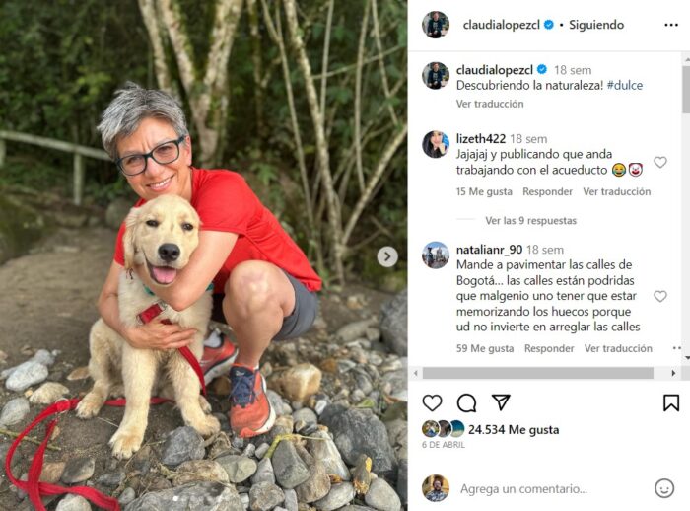Like natalianr_90's comment heart
The height and width of the screenshot is (511, 690).
(660, 297)
